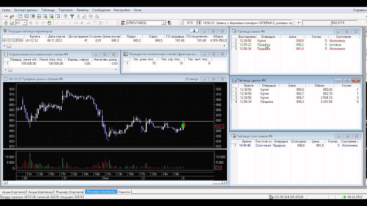Viewport: 367px width, 206px height.
Task: Click the empty input field after plus icon
Action: pyautogui.click(x=317, y=23)
